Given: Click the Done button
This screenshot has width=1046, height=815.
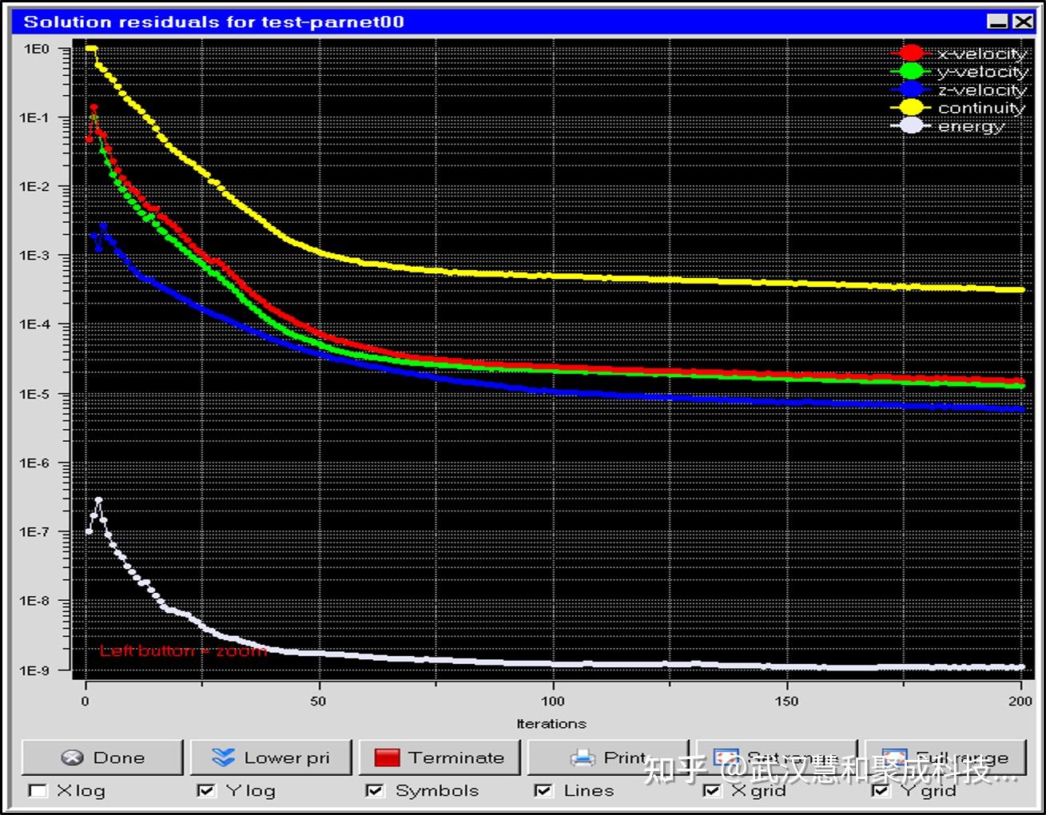Looking at the screenshot, I should [102, 757].
